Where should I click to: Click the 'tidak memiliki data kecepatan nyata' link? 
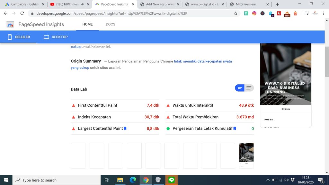coord(203,61)
